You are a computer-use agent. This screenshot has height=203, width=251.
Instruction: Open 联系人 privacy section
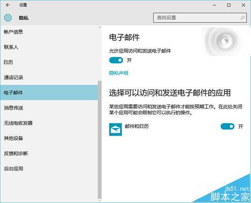click(x=49, y=47)
